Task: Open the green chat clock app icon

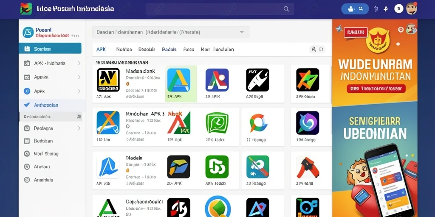Action: [217, 122]
